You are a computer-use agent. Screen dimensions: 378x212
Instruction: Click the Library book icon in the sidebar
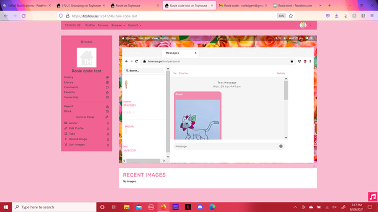coord(107,82)
